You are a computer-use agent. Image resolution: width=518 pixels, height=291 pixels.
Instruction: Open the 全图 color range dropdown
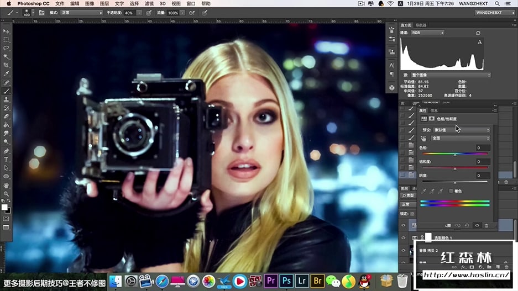coord(461,138)
